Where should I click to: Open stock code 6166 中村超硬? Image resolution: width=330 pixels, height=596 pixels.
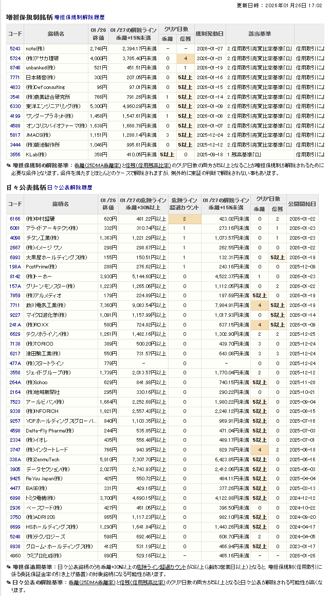15,219
